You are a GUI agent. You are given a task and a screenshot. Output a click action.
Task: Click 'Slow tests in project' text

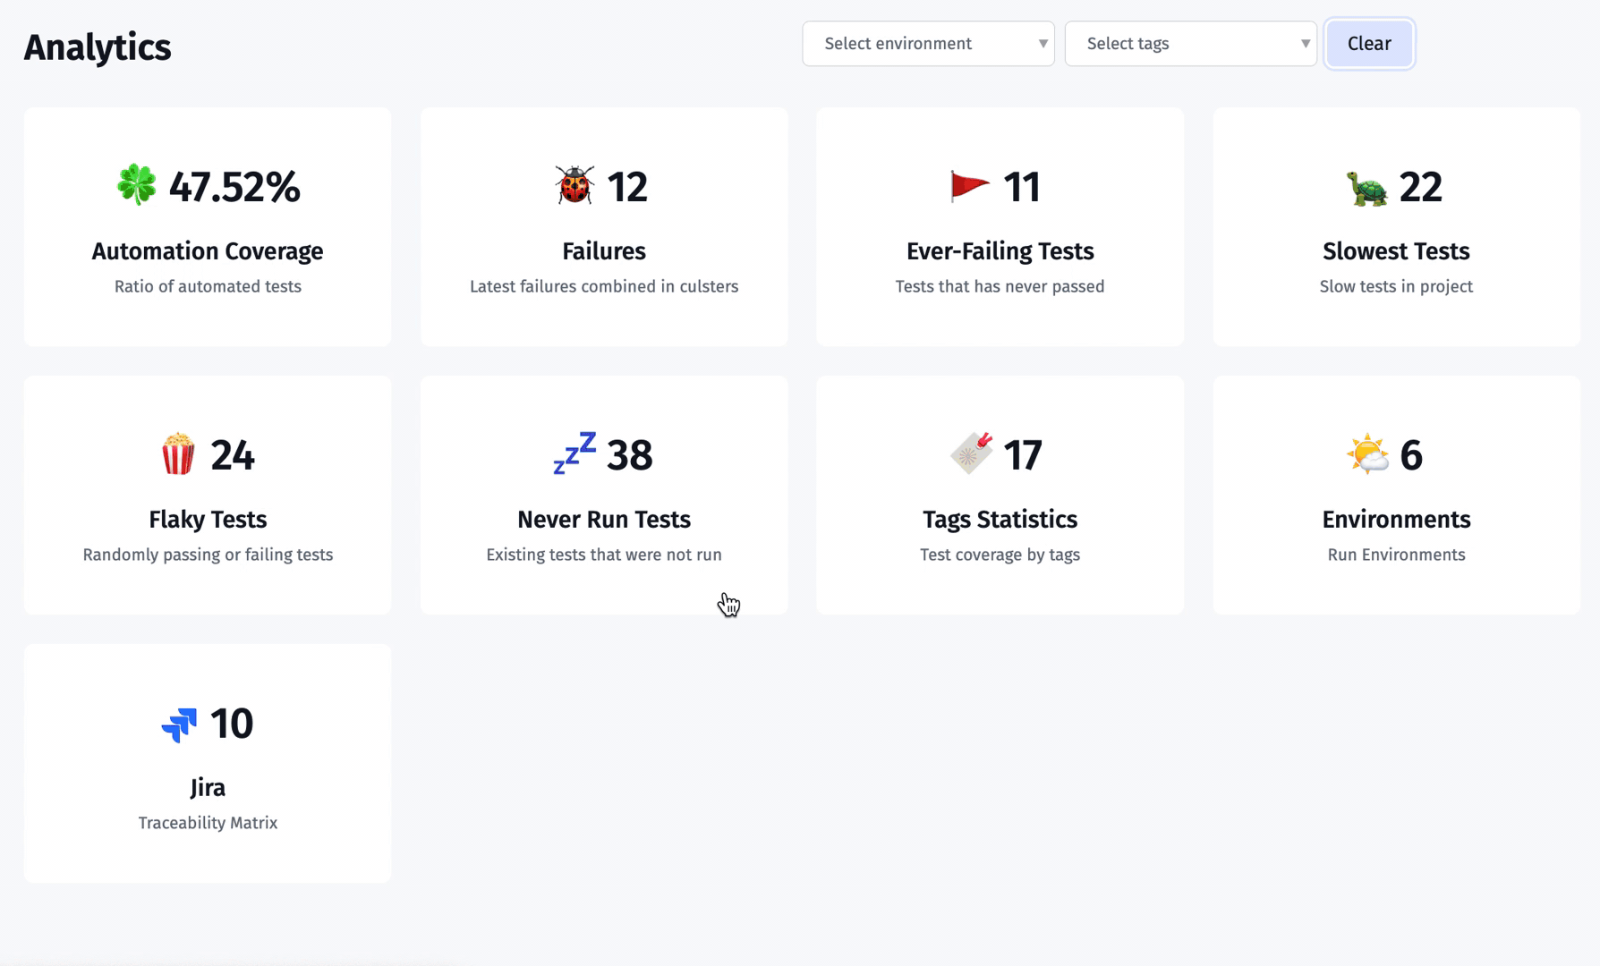point(1396,287)
